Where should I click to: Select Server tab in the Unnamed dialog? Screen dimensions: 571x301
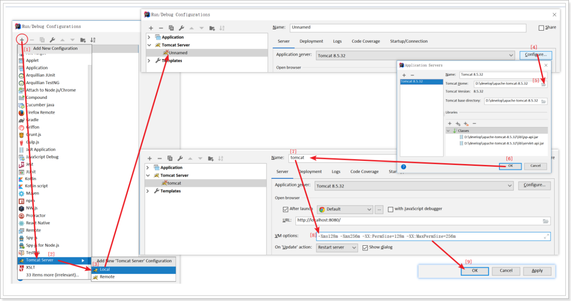coord(284,41)
